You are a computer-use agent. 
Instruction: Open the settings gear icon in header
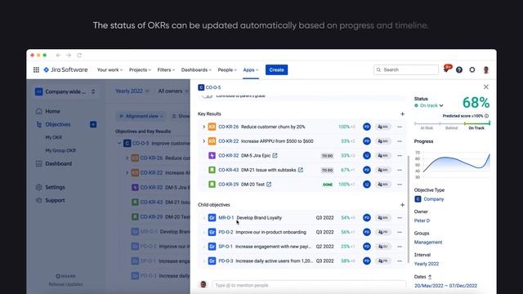[x=472, y=69]
